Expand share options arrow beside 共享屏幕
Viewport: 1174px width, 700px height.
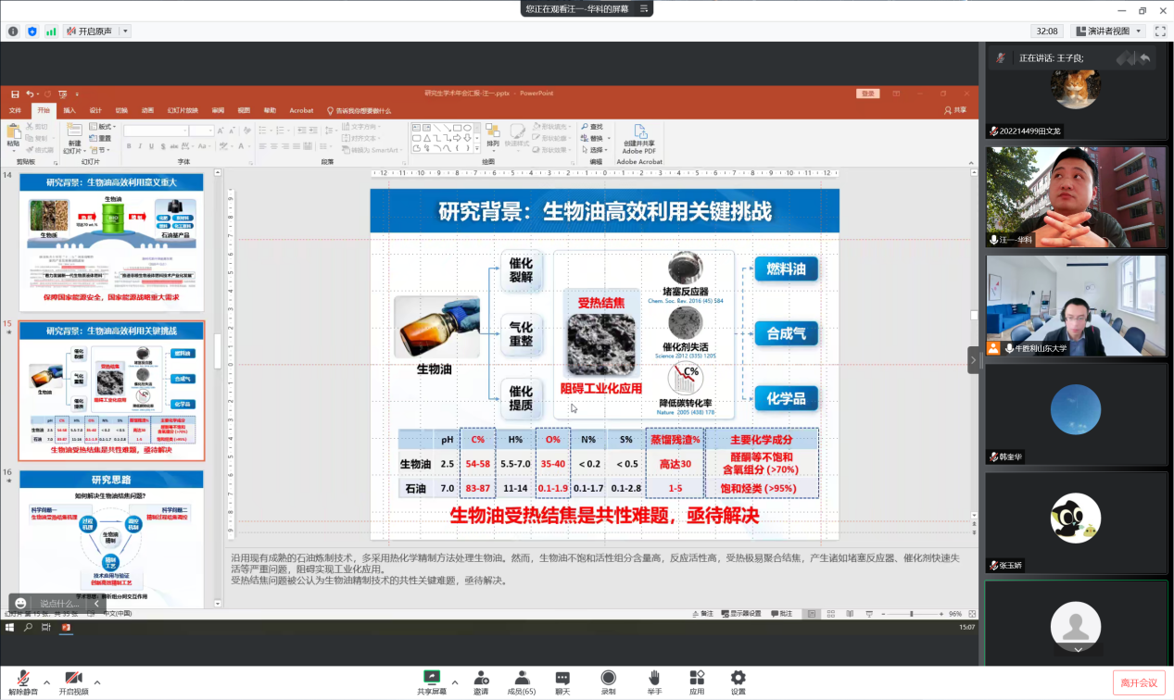pos(455,682)
